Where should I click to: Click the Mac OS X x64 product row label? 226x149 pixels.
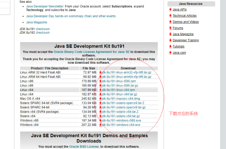(x=30, y=99)
